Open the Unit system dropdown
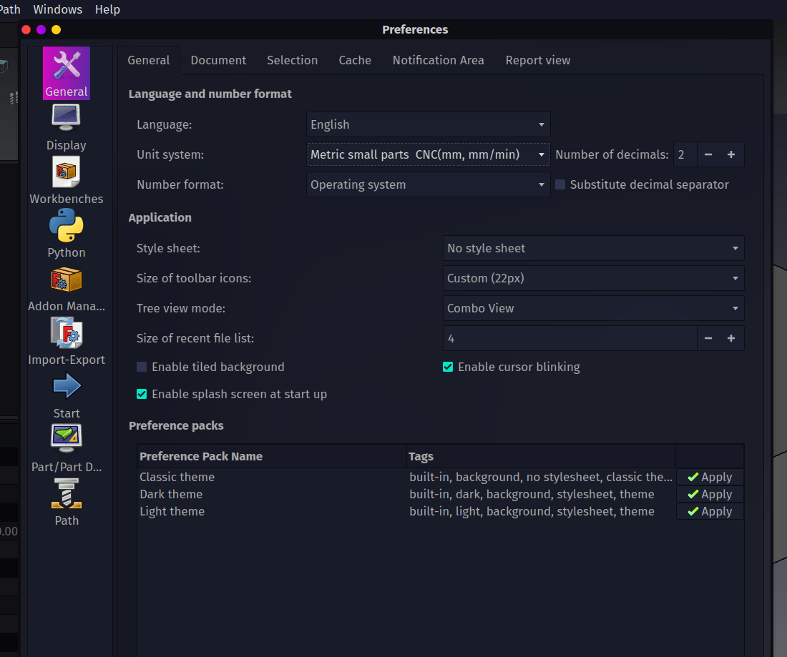 point(428,154)
